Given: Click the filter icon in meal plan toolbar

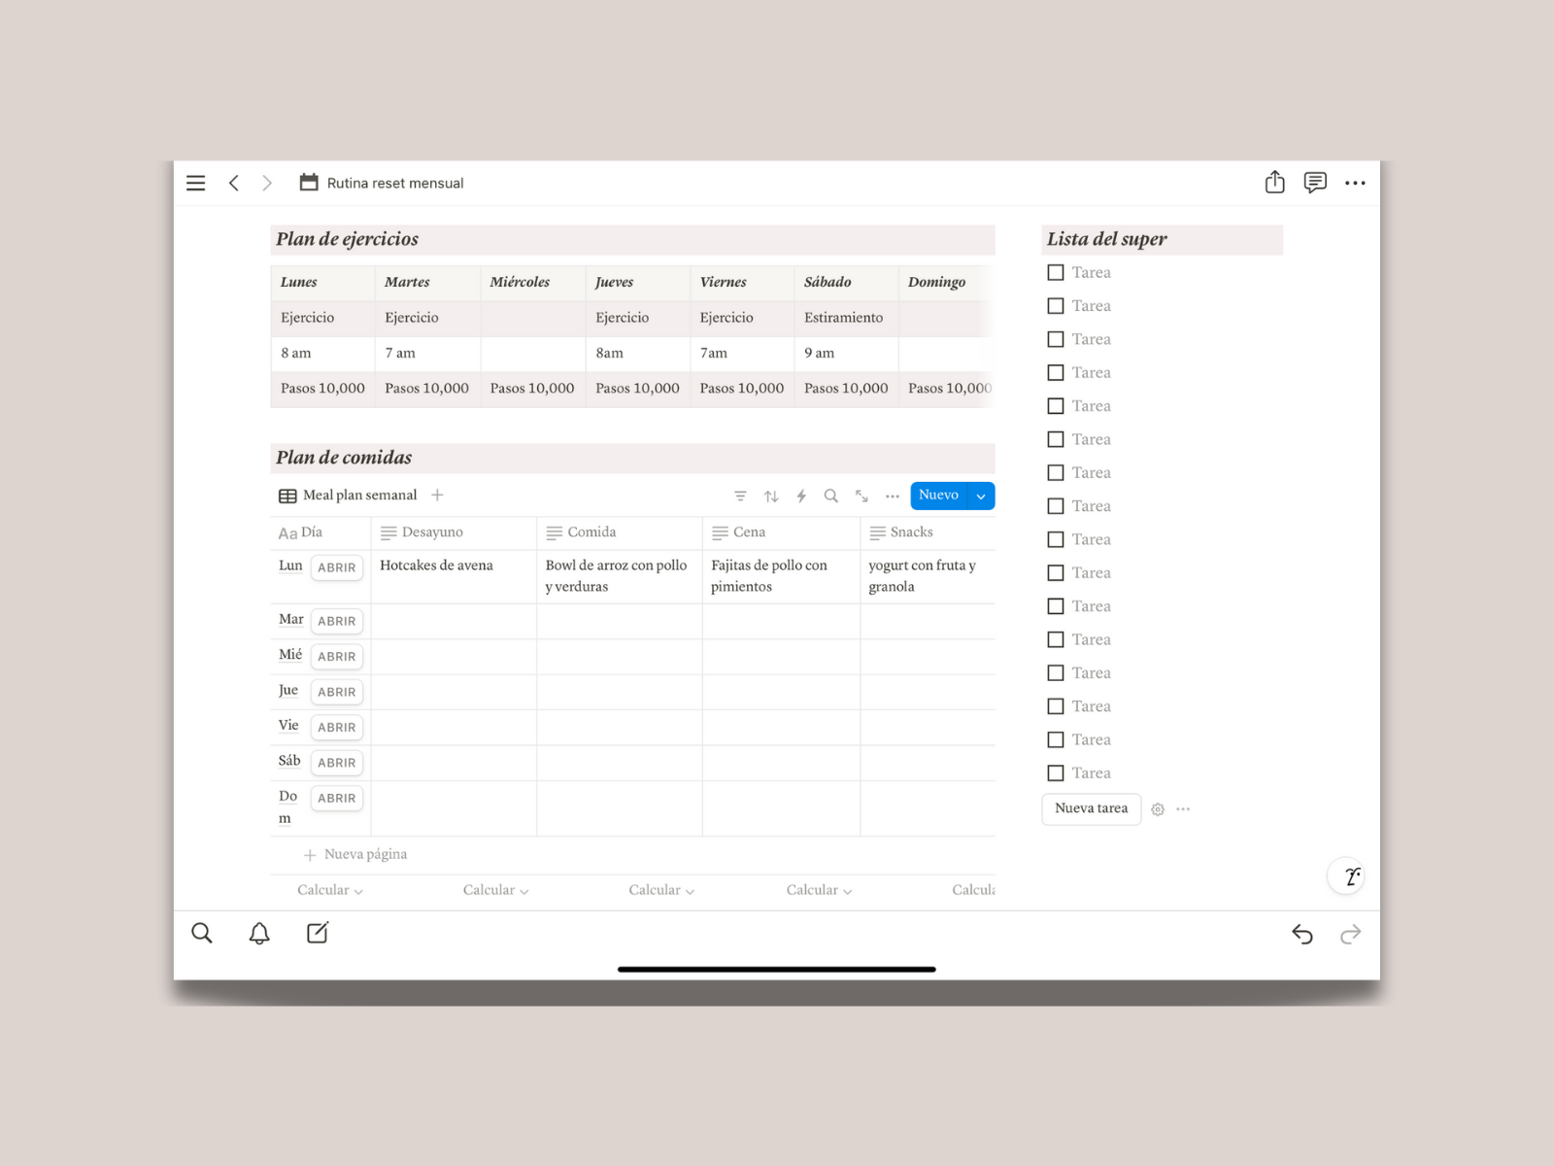Looking at the screenshot, I should point(740,497).
